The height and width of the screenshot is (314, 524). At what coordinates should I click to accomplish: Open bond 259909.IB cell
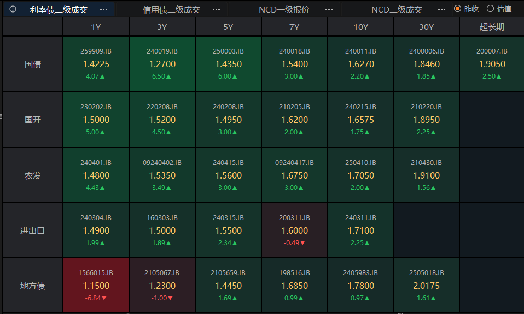point(96,64)
